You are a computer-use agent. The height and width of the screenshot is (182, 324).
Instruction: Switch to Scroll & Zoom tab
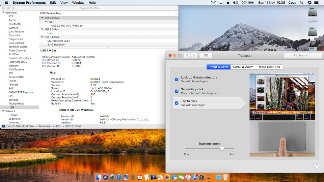click(243, 67)
